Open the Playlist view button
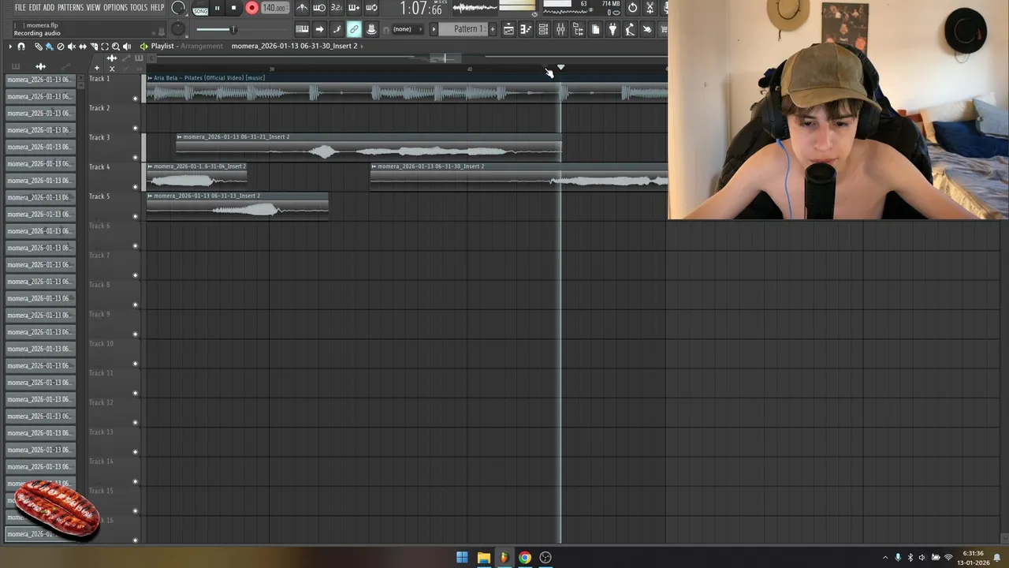The height and width of the screenshot is (568, 1009). click(508, 29)
